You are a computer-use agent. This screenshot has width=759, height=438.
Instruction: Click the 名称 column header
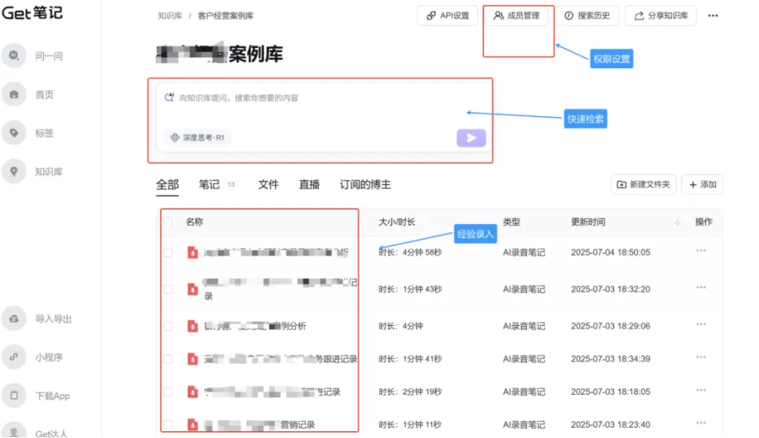pos(194,222)
